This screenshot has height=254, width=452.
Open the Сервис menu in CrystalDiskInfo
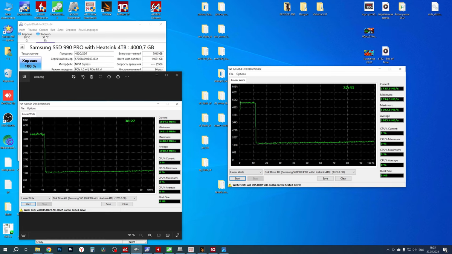(x=44, y=30)
